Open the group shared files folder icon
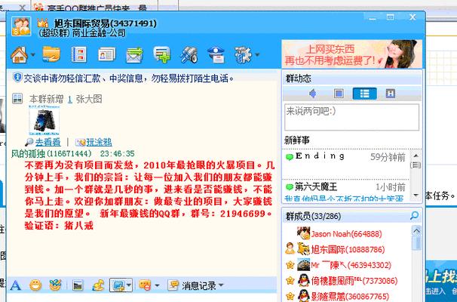 pyautogui.click(x=51, y=54)
